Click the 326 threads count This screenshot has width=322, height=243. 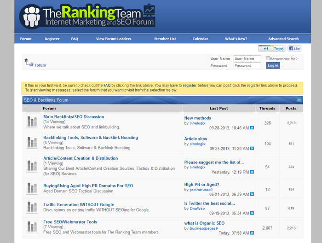point(267,123)
